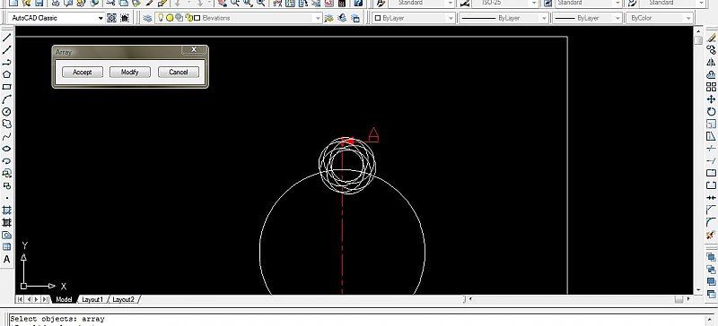
Task: Expand the AutoCAD Classic workspace dropdown
Action: click(101, 18)
